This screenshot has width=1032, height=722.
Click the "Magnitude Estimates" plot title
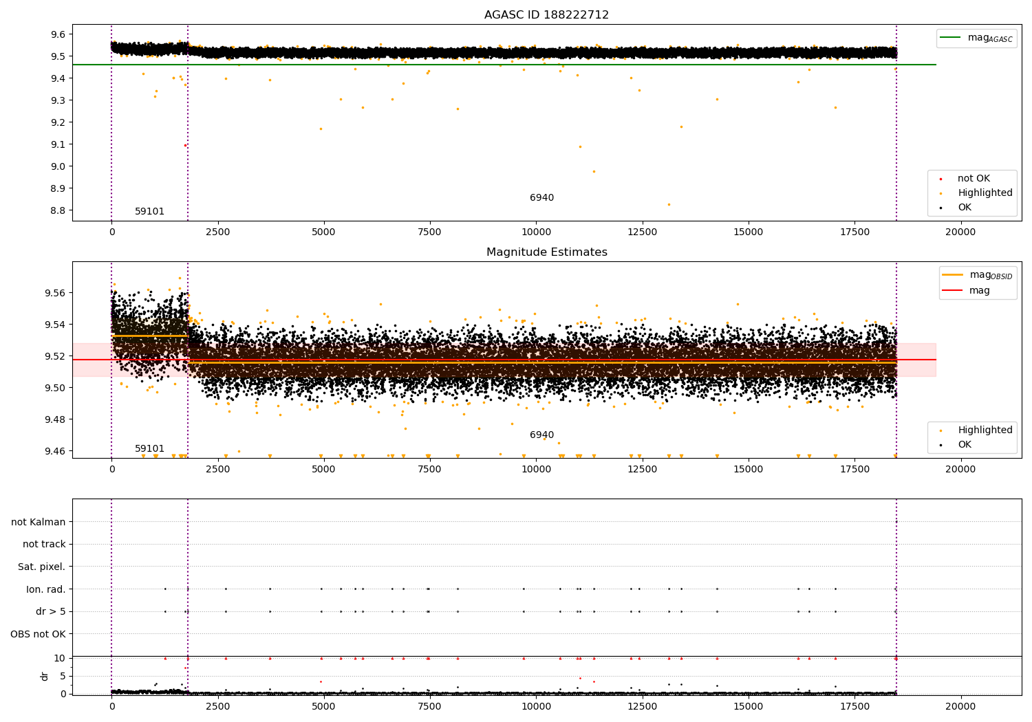(x=546, y=252)
